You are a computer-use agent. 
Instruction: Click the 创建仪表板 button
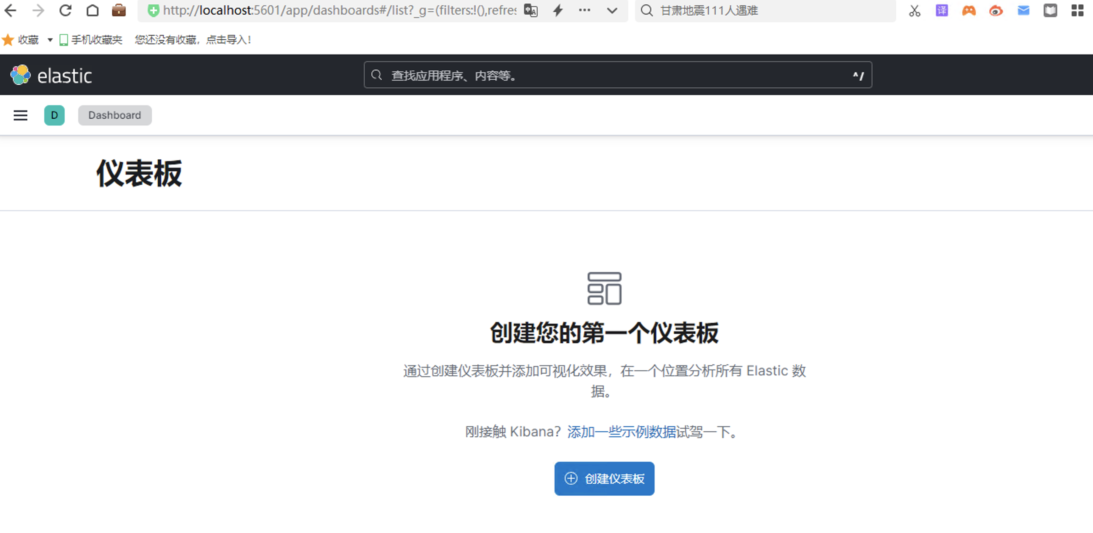coord(604,479)
